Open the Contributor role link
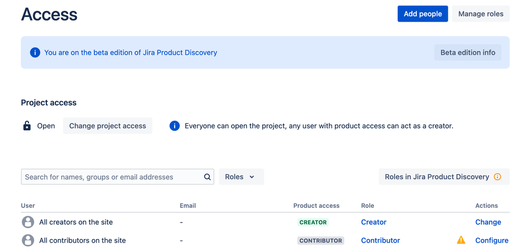 (380, 240)
